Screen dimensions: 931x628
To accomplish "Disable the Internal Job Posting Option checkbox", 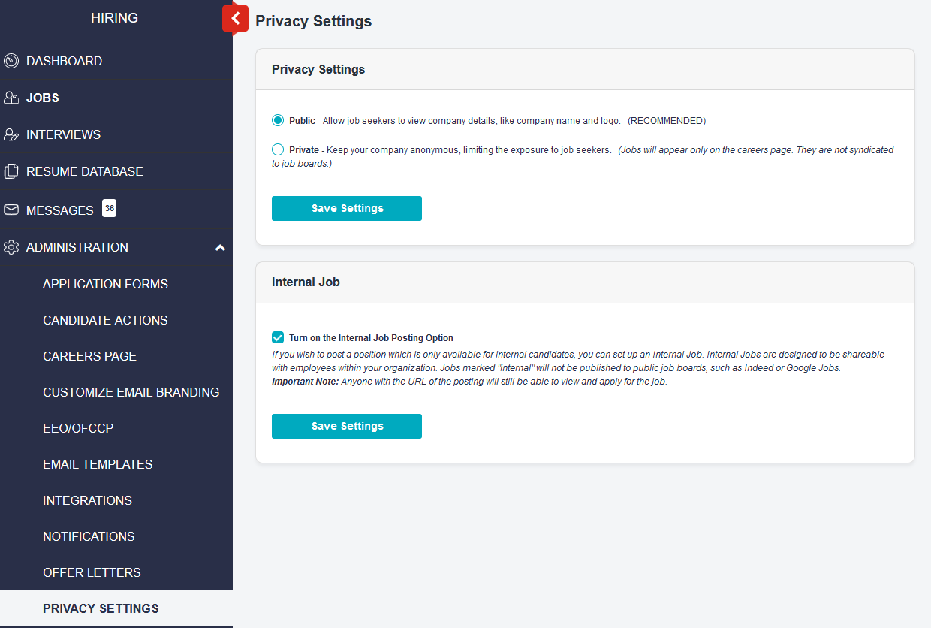I will pos(278,337).
